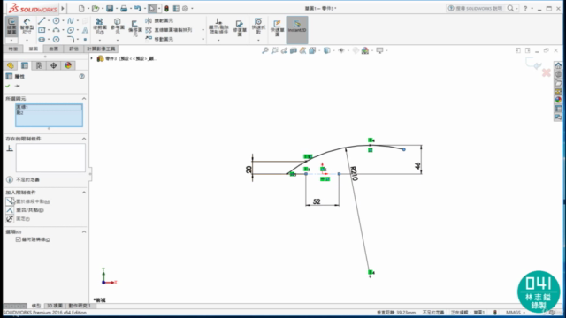Open the ConfigurationManager tab

pyautogui.click(x=39, y=65)
